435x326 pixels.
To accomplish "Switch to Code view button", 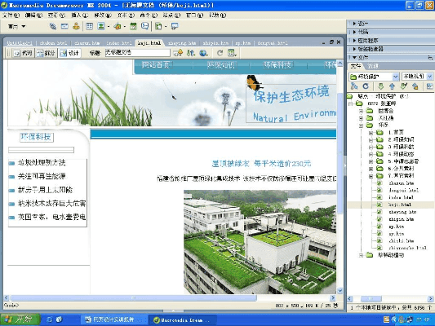I will [24, 53].
